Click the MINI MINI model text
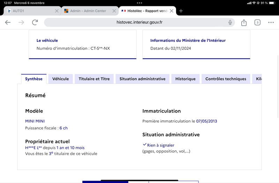This screenshot has height=183, width=279. click(35, 121)
